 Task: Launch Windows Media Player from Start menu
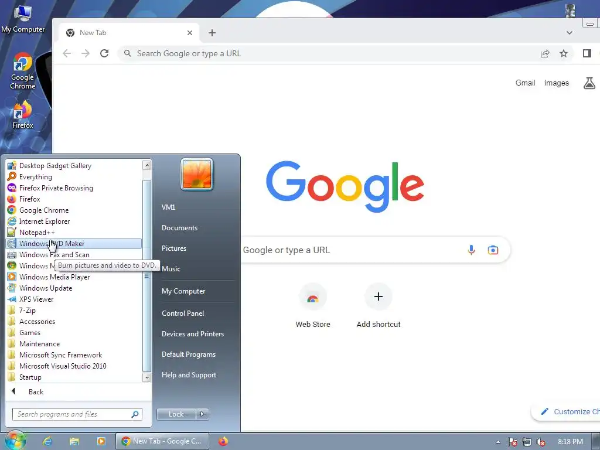(x=74, y=277)
